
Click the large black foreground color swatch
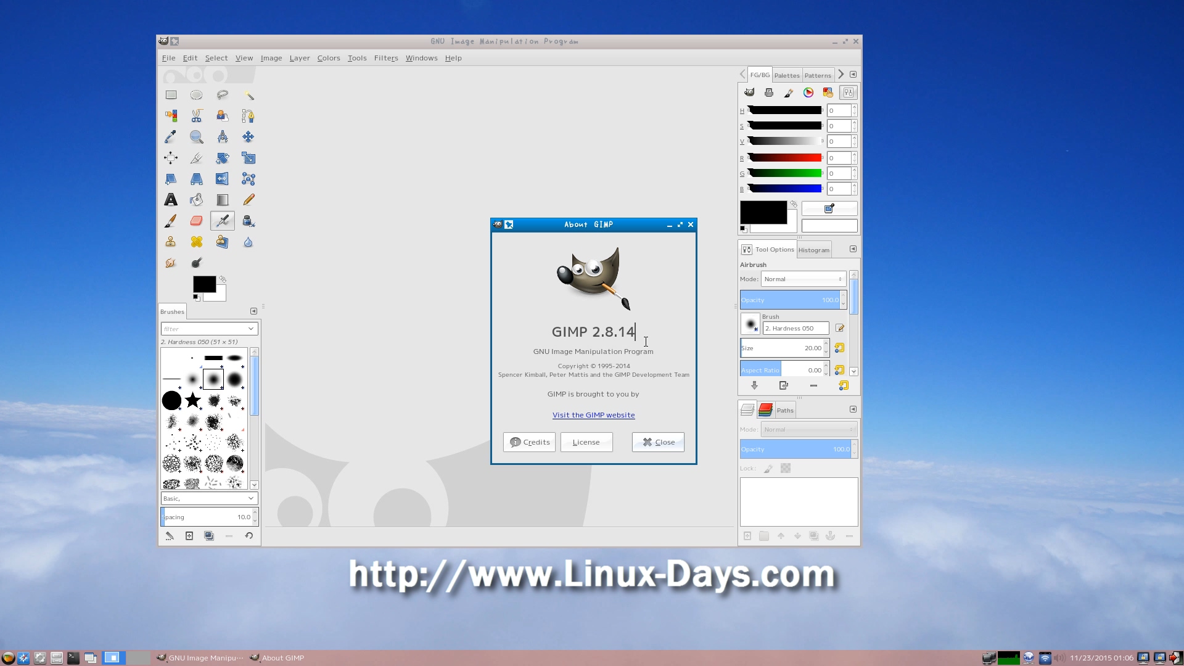tap(763, 212)
